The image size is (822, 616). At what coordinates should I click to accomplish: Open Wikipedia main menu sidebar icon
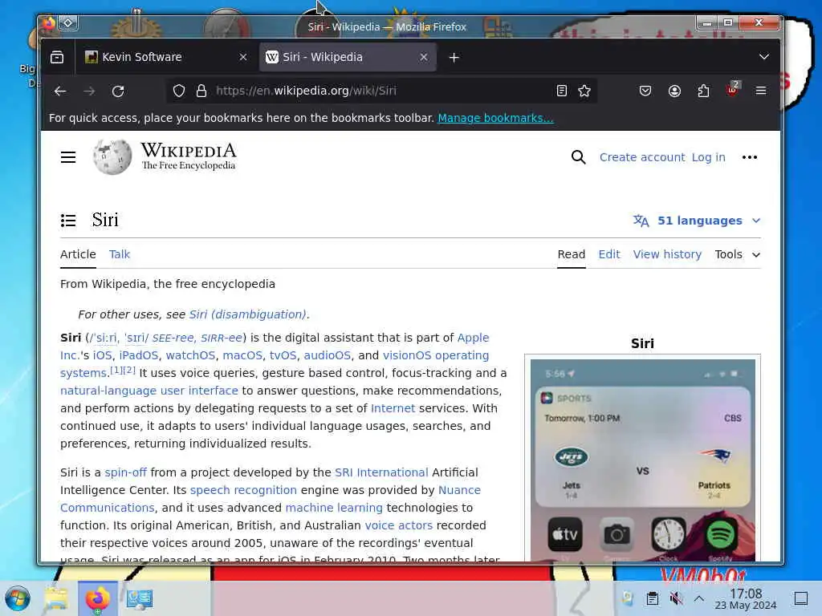(68, 157)
